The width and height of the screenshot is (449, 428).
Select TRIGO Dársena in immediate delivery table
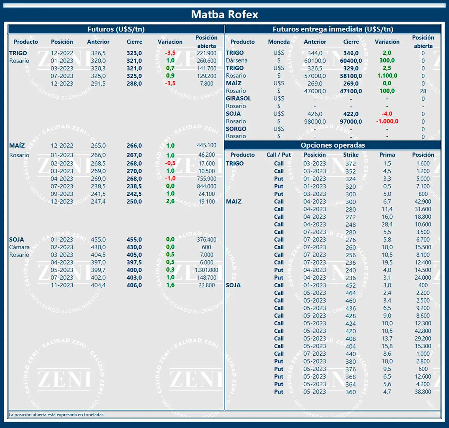tap(236, 60)
